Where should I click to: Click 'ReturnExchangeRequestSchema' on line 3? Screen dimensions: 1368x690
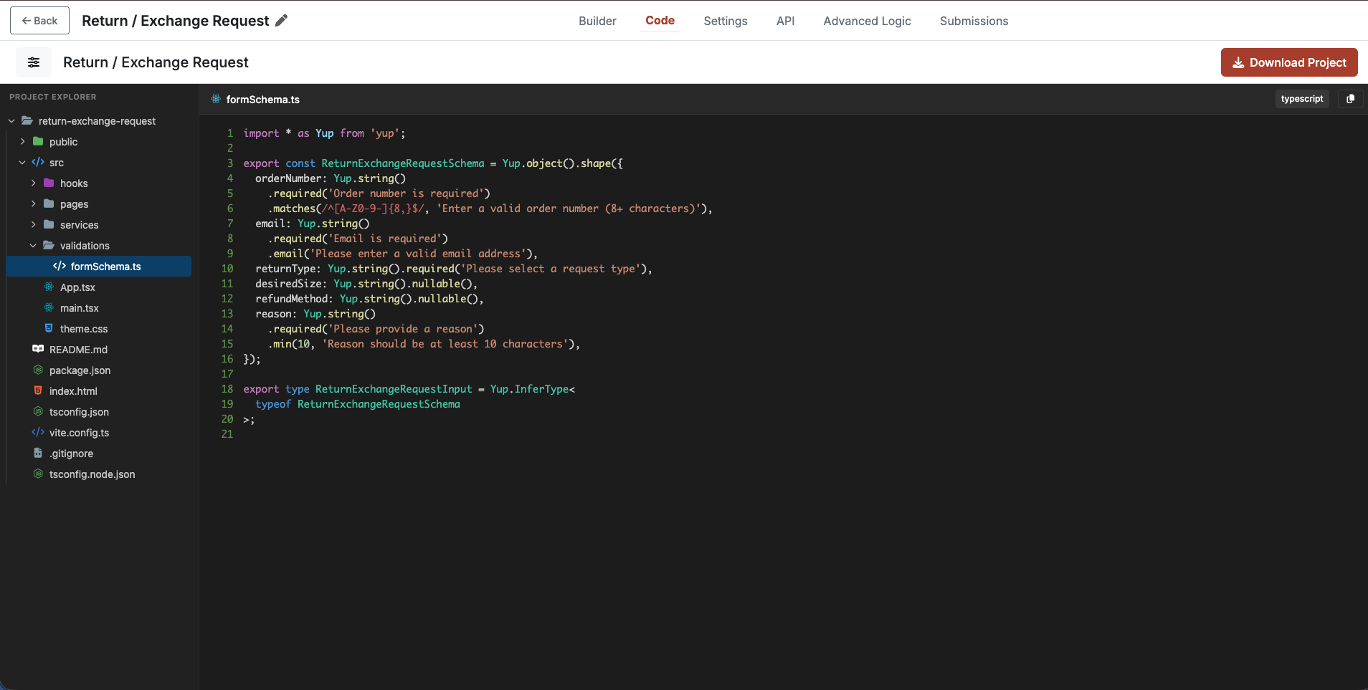pos(402,163)
